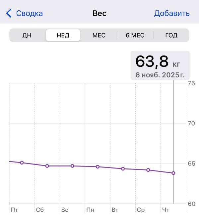Tap the Пн data point marker
This screenshot has height=223, width=199.
tap(98, 167)
